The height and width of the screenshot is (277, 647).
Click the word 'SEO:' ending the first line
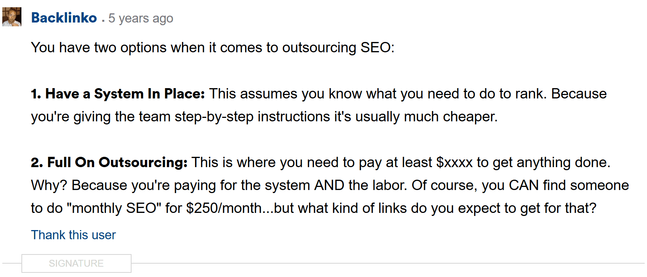tap(377, 48)
